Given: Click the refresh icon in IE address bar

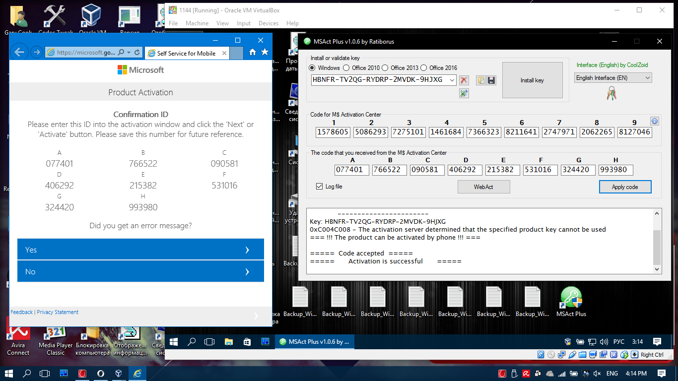Looking at the screenshot, I should [x=137, y=53].
